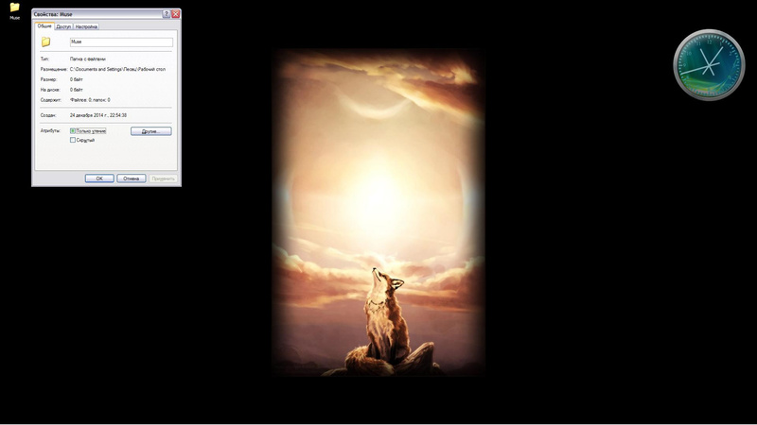Click the Применить button
757x425 pixels.
[x=163, y=178]
